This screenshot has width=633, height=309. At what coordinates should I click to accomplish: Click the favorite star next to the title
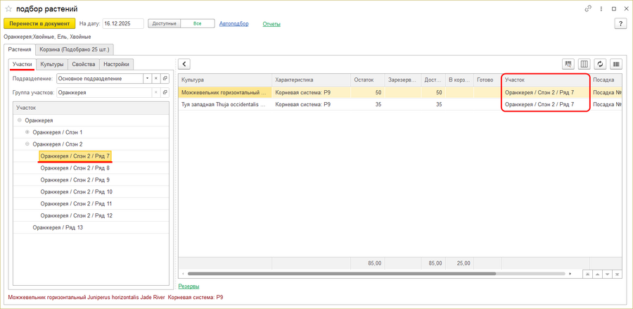click(x=8, y=8)
